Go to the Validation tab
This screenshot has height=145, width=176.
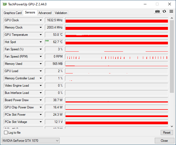click(61, 13)
